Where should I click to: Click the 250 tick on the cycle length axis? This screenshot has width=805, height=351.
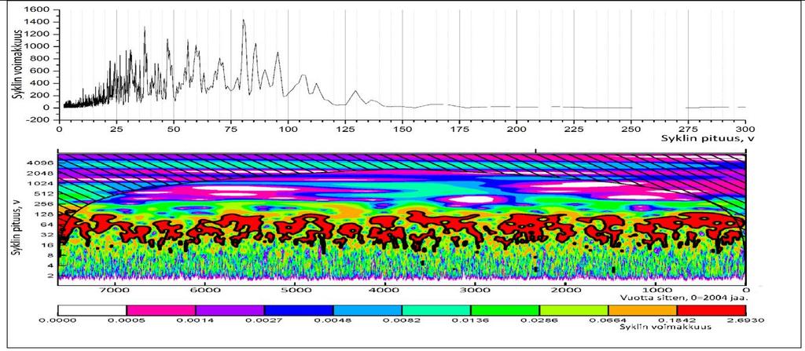click(x=631, y=129)
